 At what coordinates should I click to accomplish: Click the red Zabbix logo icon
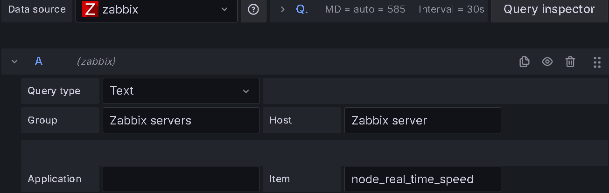pos(90,9)
